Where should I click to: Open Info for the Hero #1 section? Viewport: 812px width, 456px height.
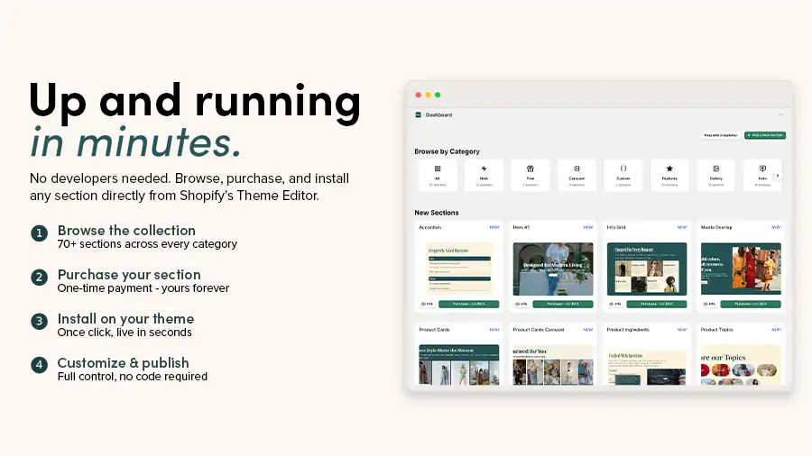coord(521,304)
